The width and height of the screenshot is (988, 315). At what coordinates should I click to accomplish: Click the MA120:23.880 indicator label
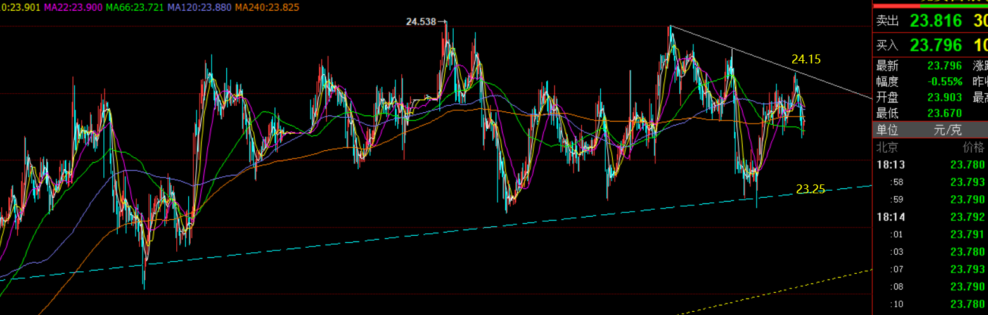(x=200, y=7)
